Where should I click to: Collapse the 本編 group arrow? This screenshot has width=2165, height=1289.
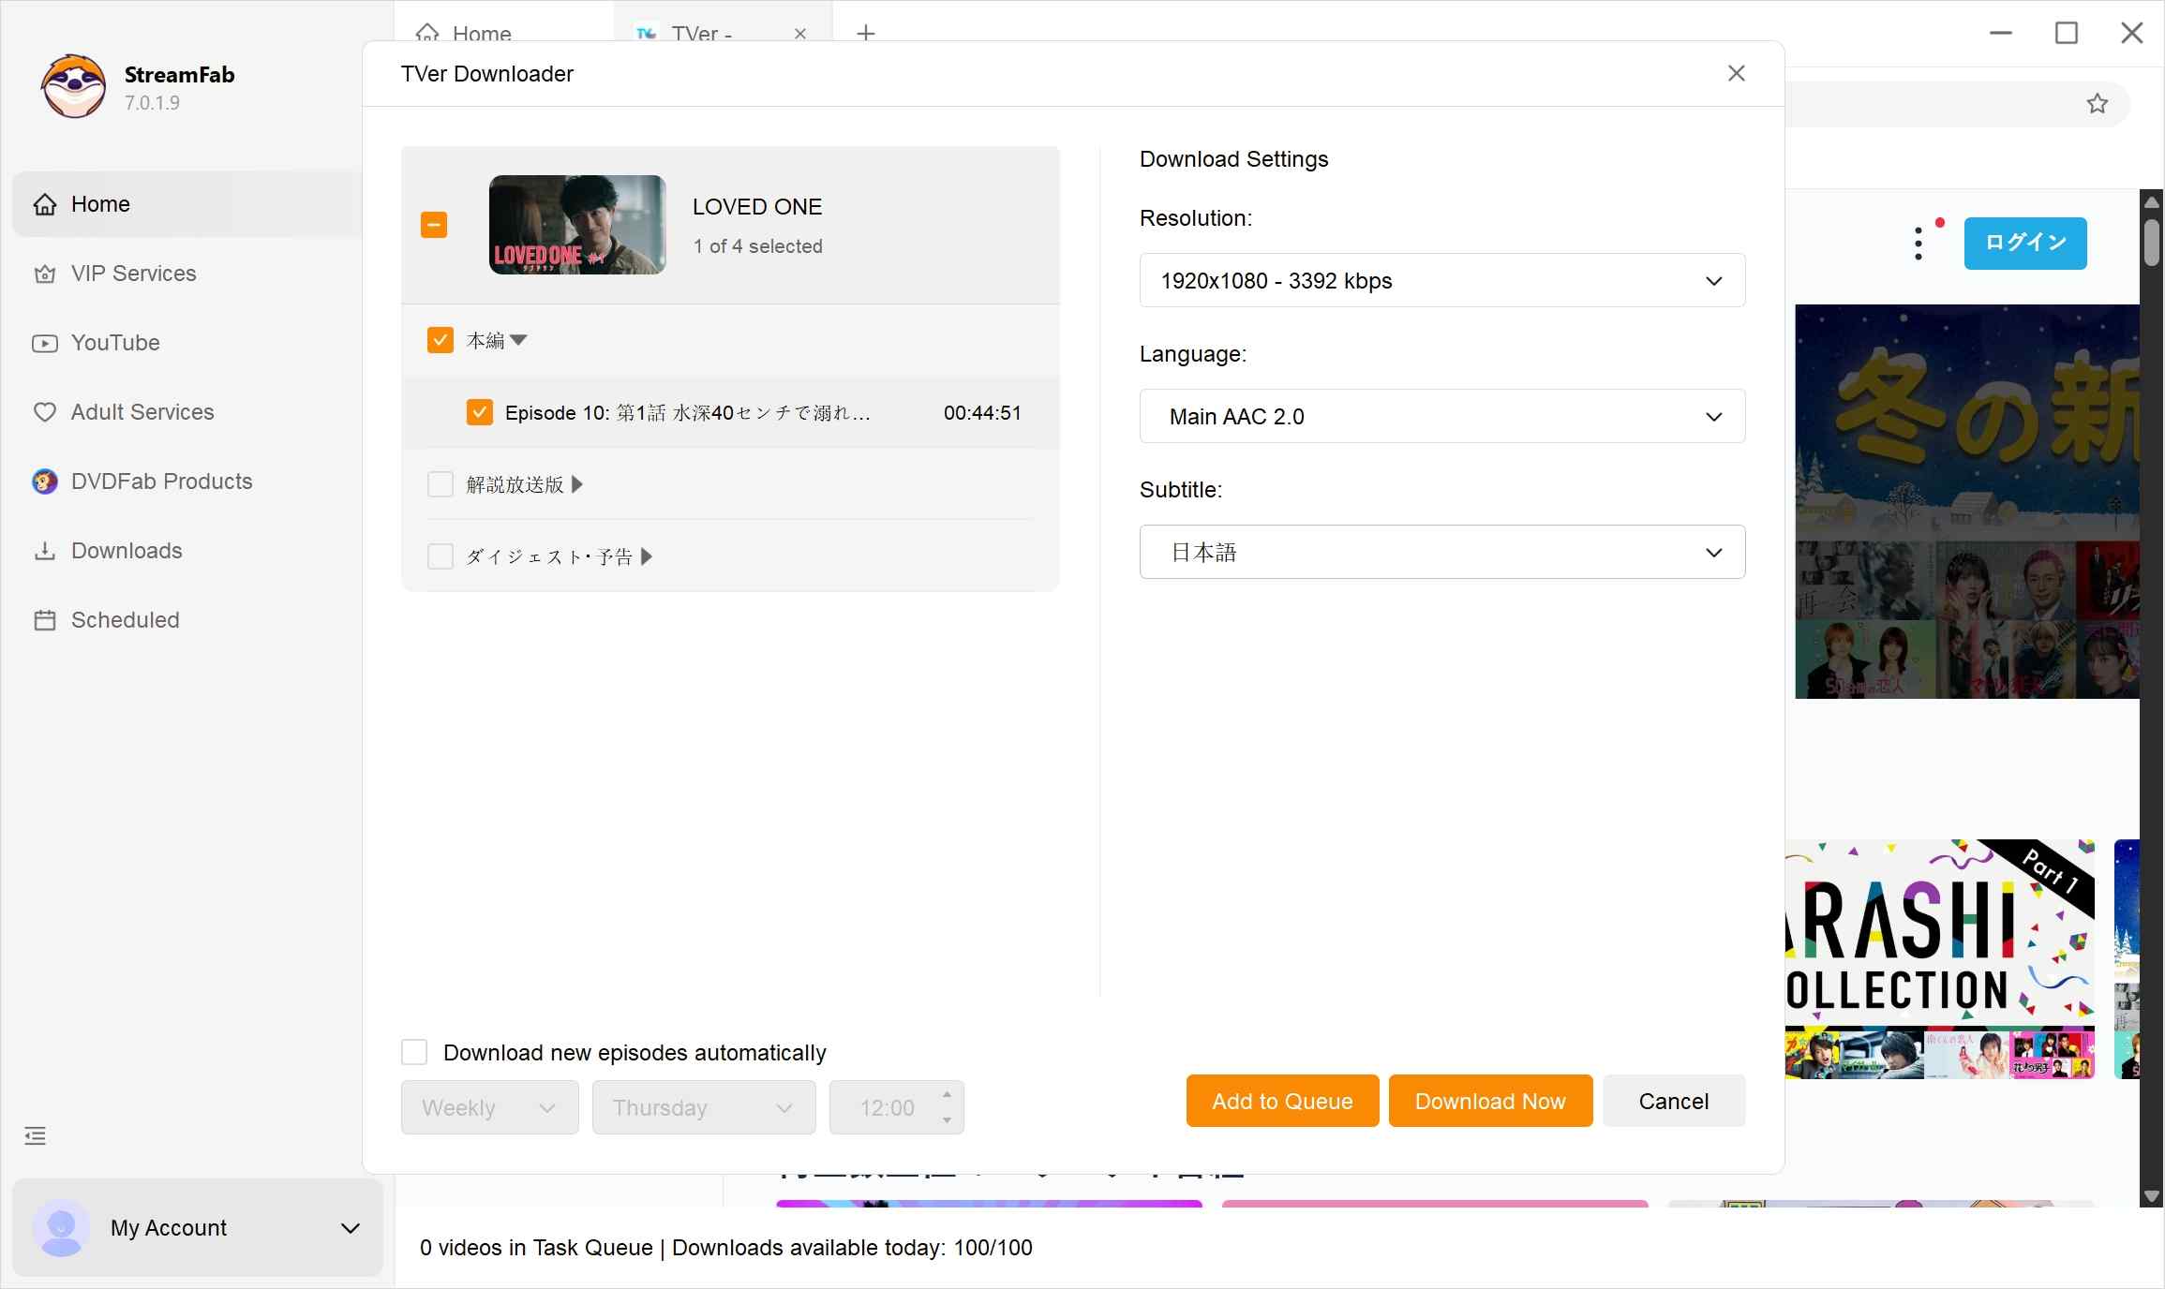[518, 340]
